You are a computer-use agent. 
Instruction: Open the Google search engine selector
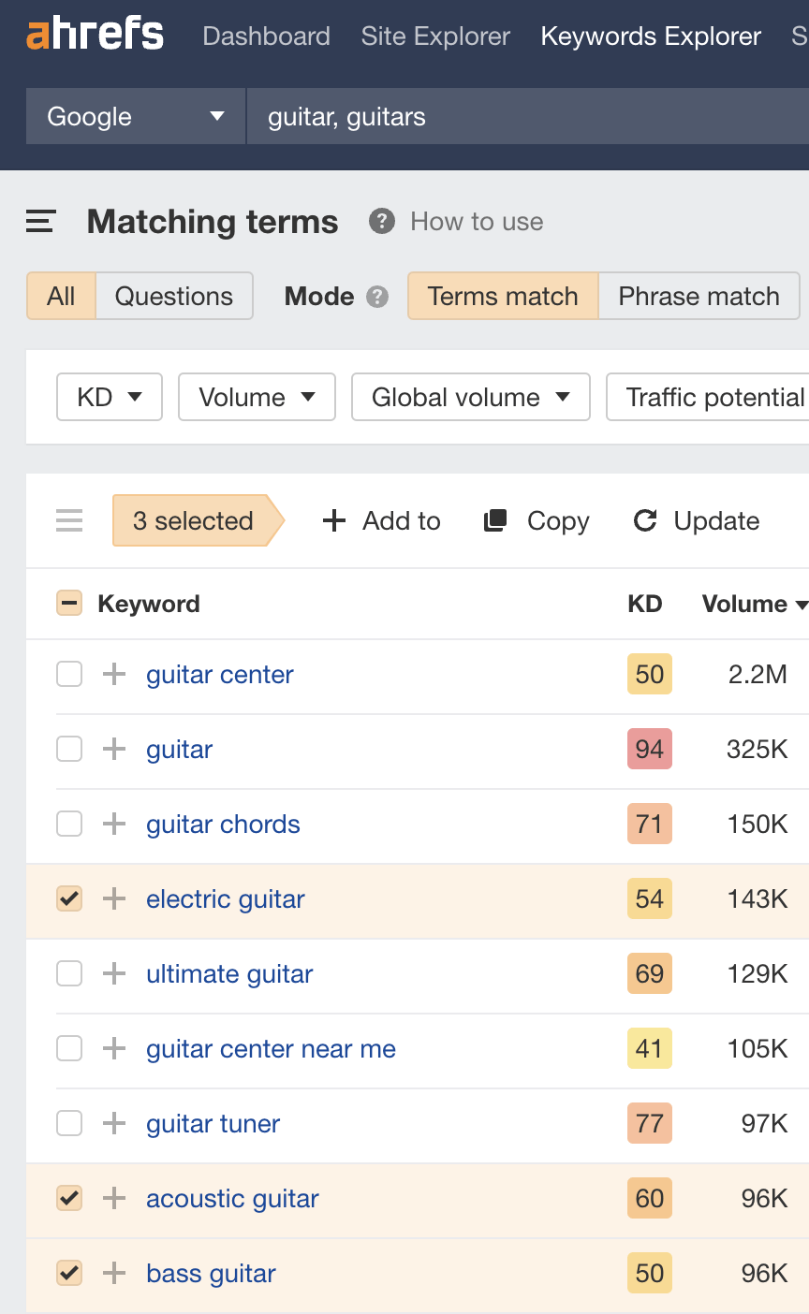pos(134,116)
